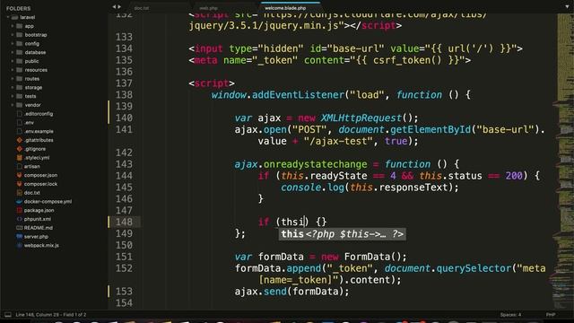Expand the bootstrap folder arrow

click(x=13, y=35)
